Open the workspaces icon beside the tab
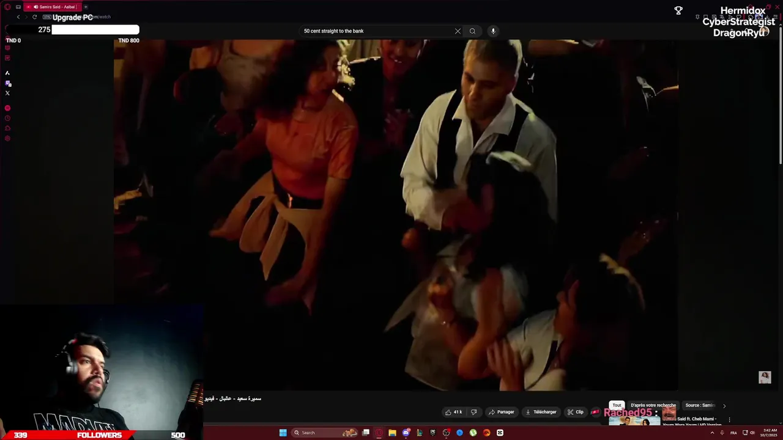The image size is (783, 440). (18, 7)
